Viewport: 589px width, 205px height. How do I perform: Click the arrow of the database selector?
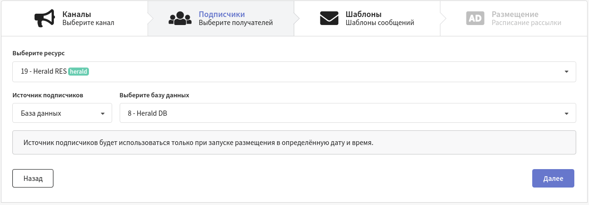(566, 114)
